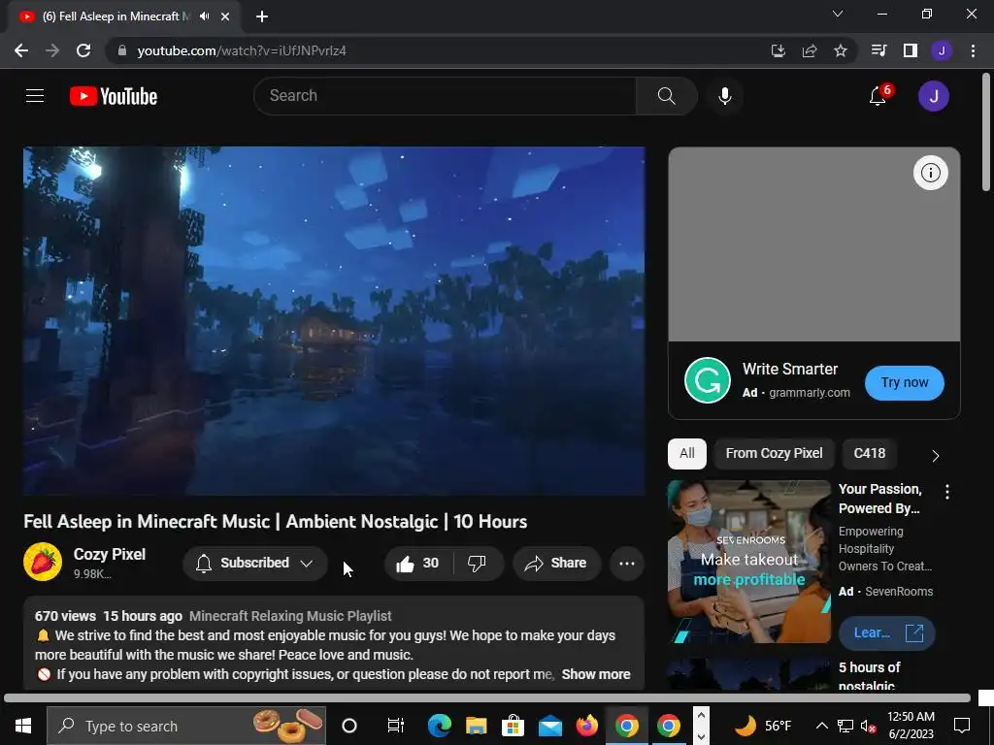The height and width of the screenshot is (745, 994).
Task: Click into the YouTube search field
Action: point(445,96)
